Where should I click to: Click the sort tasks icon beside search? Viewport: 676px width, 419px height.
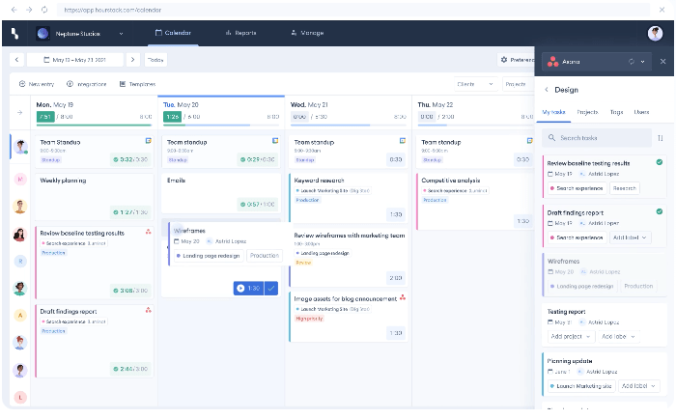pos(661,138)
